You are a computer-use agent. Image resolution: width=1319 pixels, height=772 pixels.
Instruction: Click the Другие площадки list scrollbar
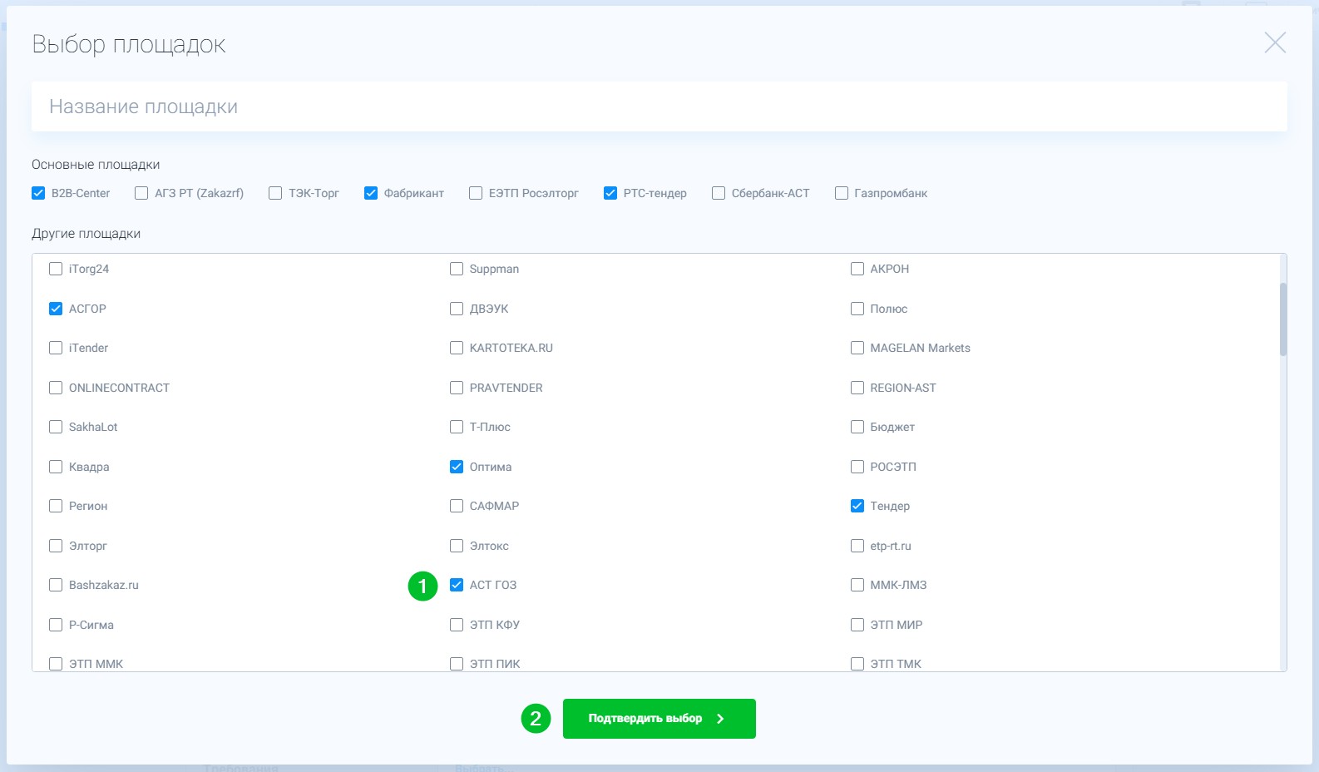point(1283,319)
